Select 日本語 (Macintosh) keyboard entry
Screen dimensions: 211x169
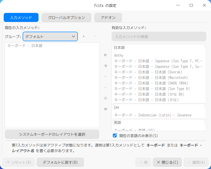159,77
